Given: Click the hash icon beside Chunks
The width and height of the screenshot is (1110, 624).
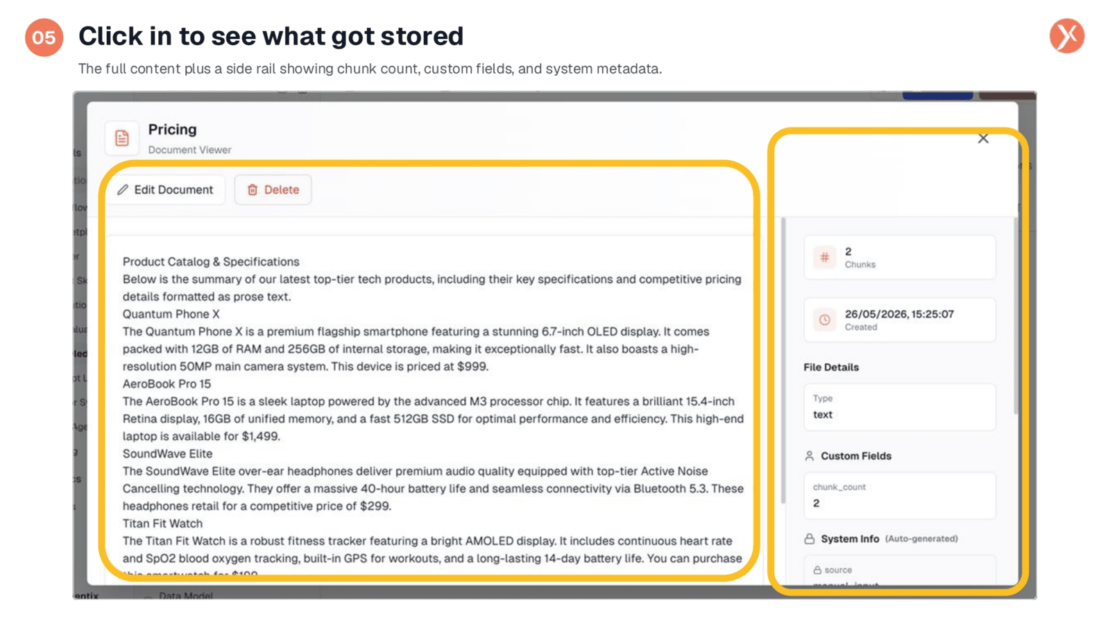Looking at the screenshot, I should click(824, 257).
